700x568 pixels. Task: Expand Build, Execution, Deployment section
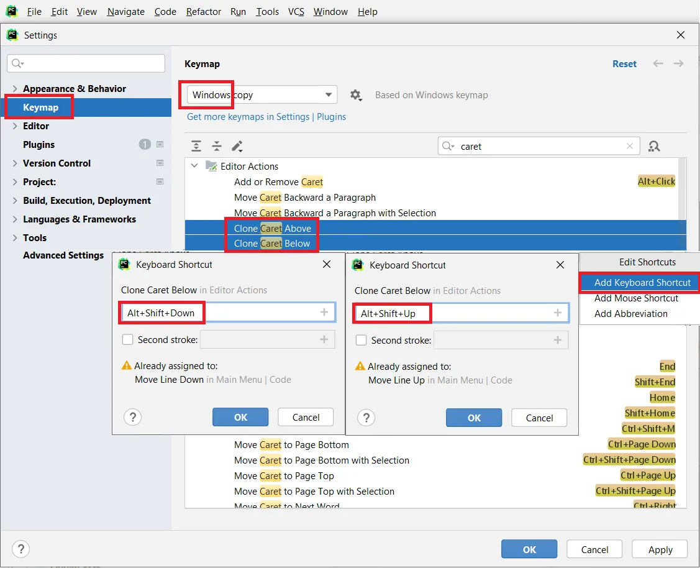(15, 201)
